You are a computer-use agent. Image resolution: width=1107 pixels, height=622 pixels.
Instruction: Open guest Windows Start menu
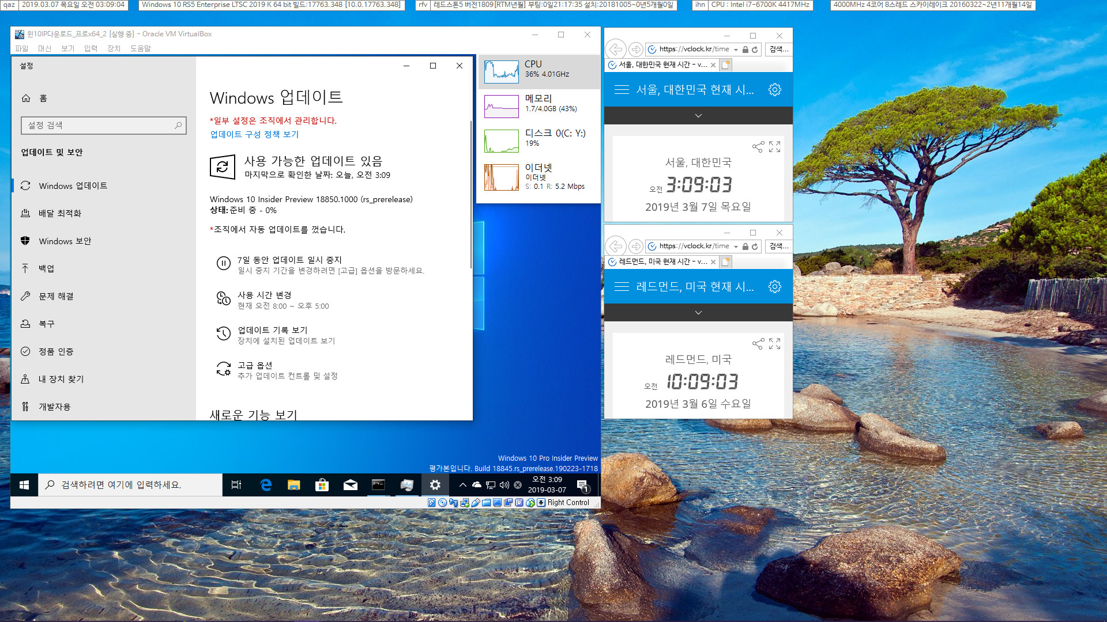[24, 485]
